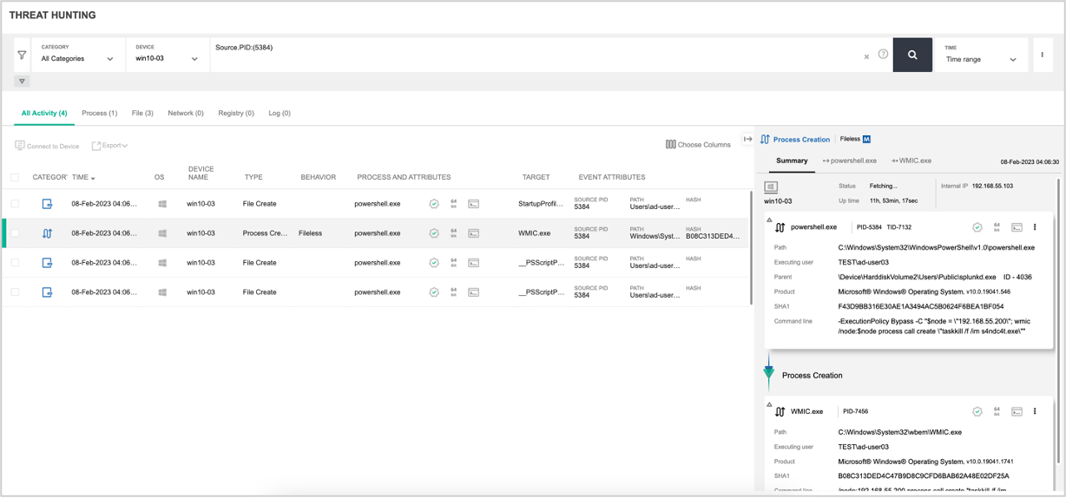Click the verified shield icon in StartupProfil row
Screen dimensions: 1066x498
click(434, 204)
